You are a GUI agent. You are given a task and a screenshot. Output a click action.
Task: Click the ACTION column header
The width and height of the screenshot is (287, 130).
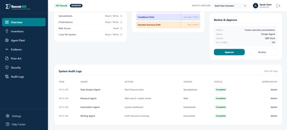129,82
